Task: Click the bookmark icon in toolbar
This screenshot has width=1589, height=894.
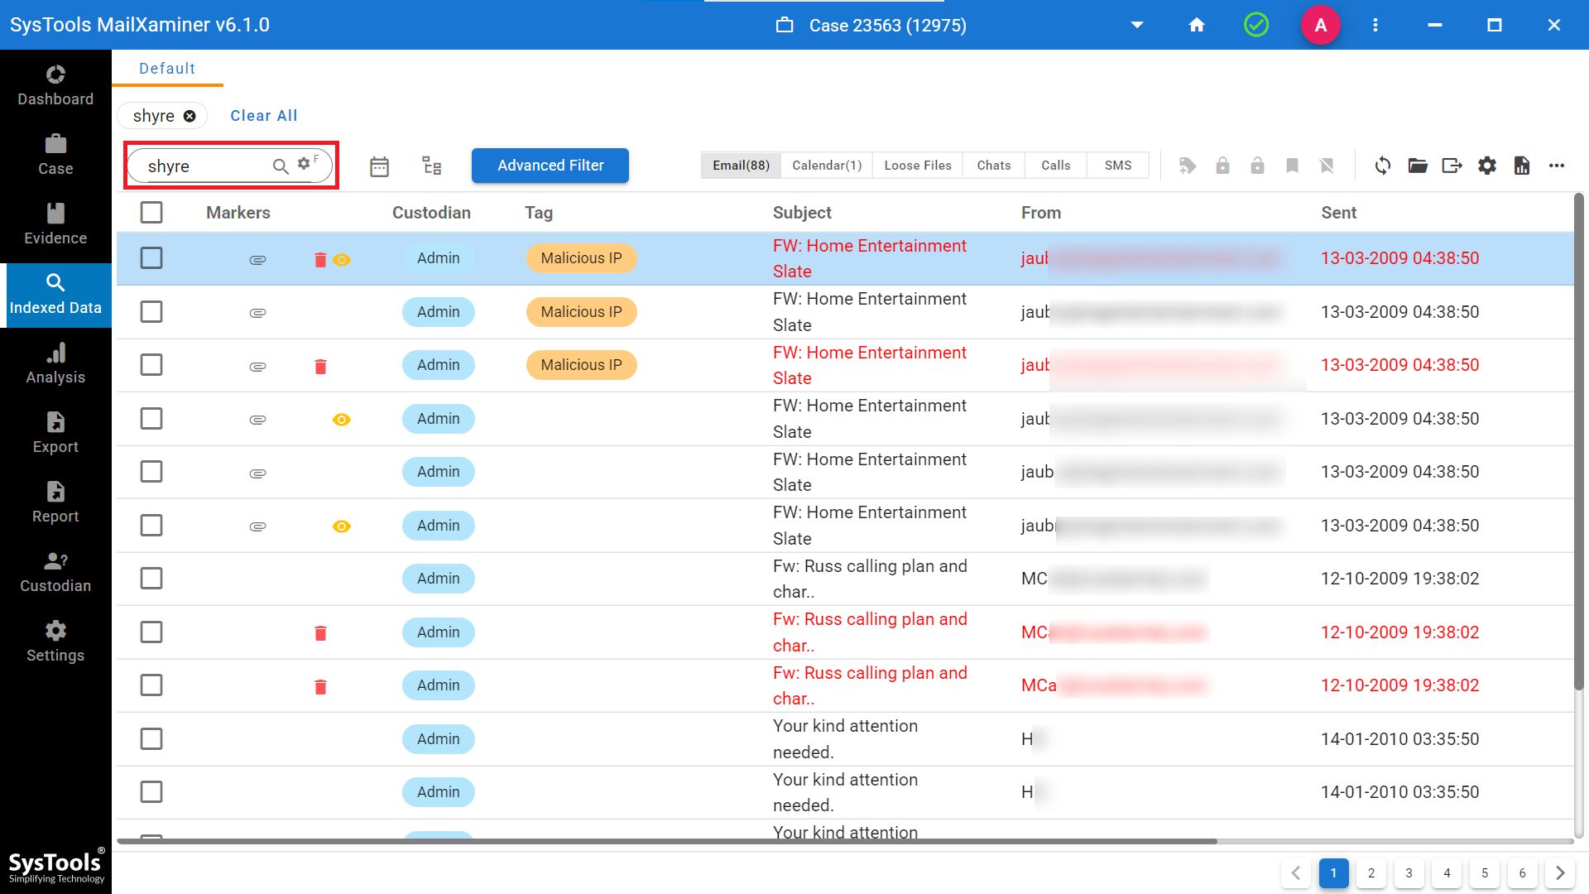Action: 1292,166
